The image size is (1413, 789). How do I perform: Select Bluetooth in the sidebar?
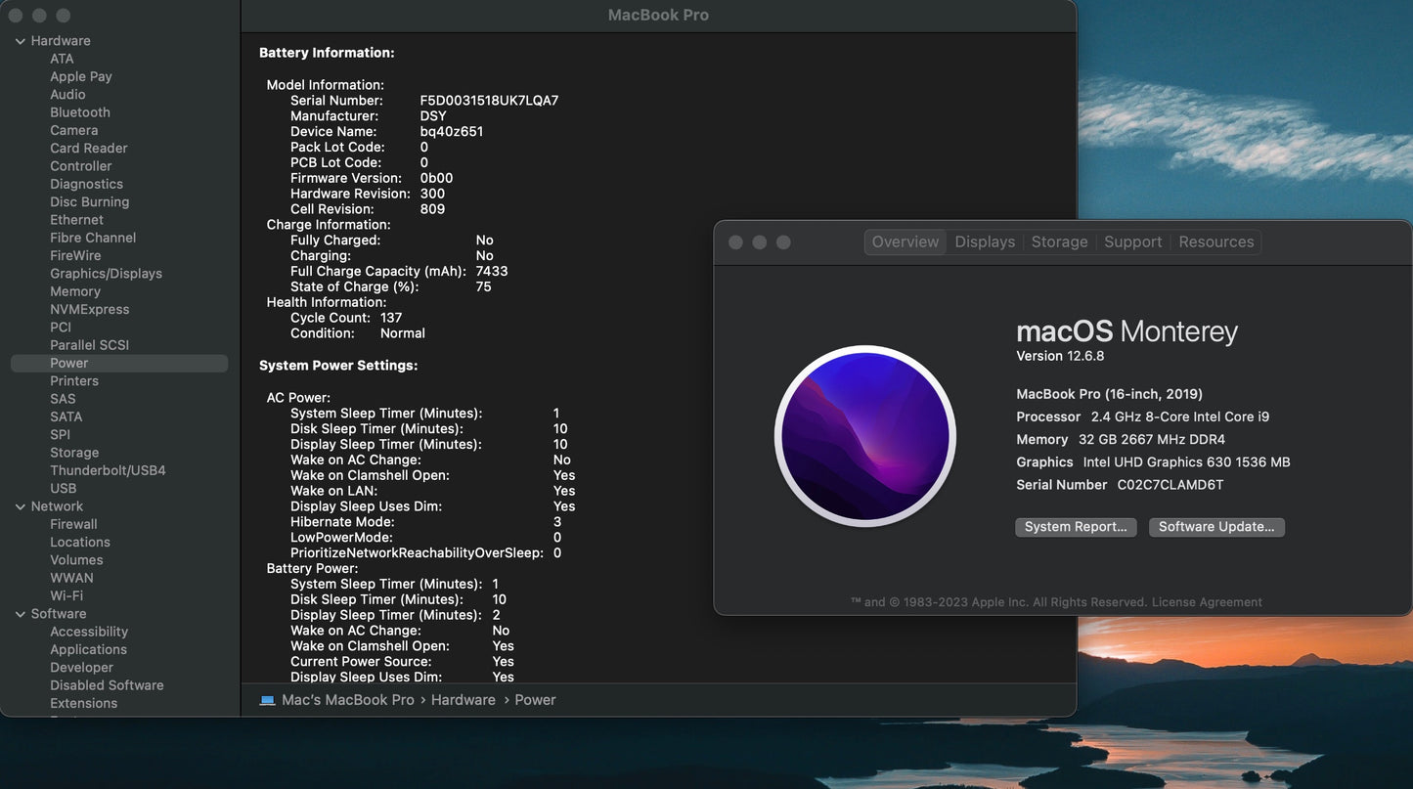(x=80, y=112)
